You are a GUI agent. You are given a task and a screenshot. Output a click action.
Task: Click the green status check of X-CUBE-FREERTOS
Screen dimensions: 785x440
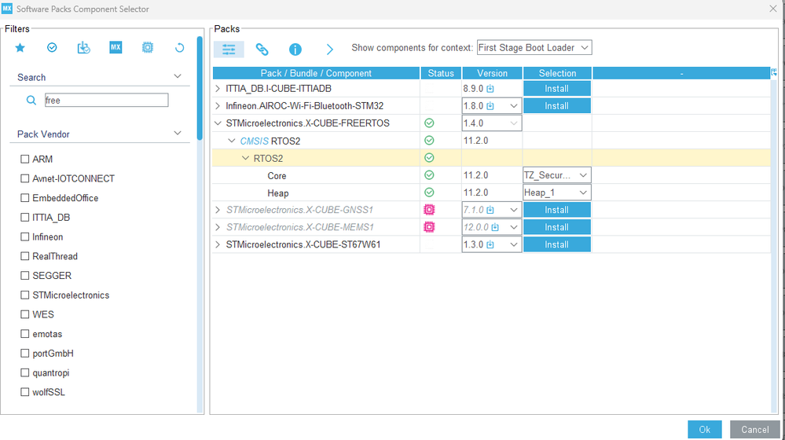(x=429, y=123)
